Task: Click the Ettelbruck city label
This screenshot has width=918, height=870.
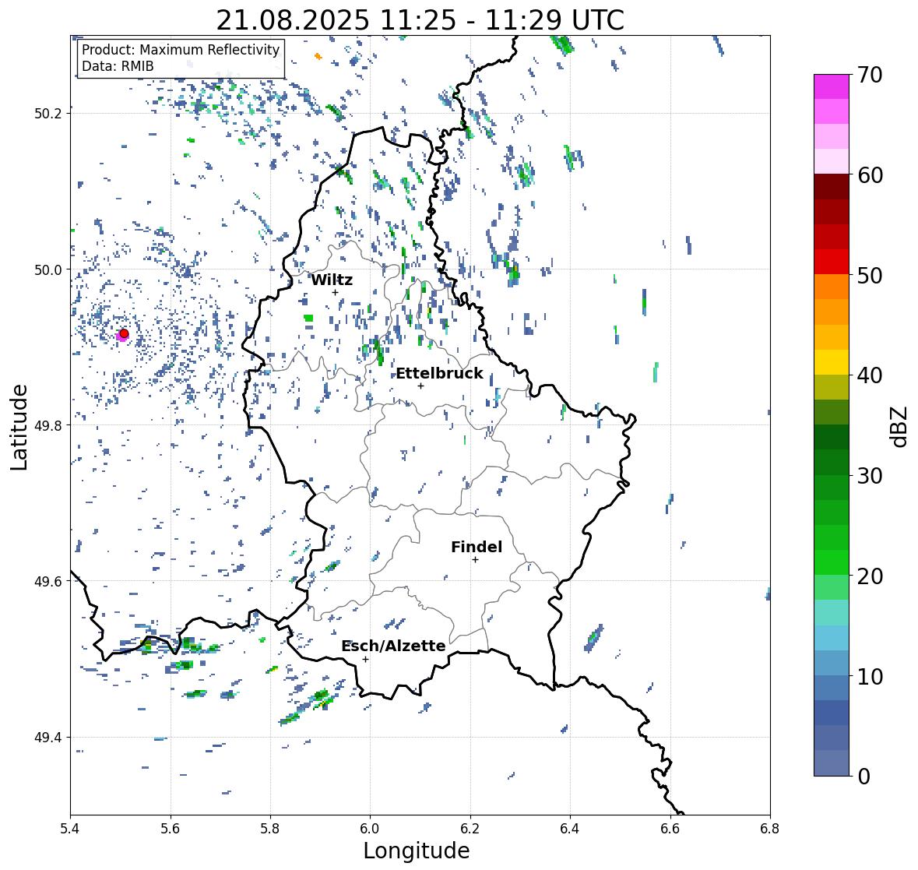Action: 439,373
